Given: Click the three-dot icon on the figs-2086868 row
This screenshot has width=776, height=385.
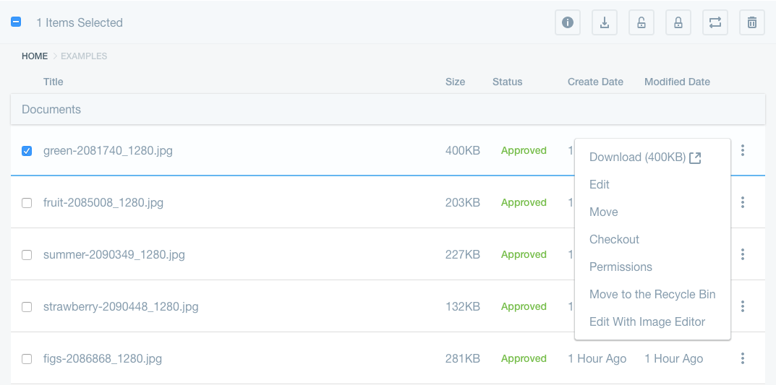Looking at the screenshot, I should coord(743,358).
